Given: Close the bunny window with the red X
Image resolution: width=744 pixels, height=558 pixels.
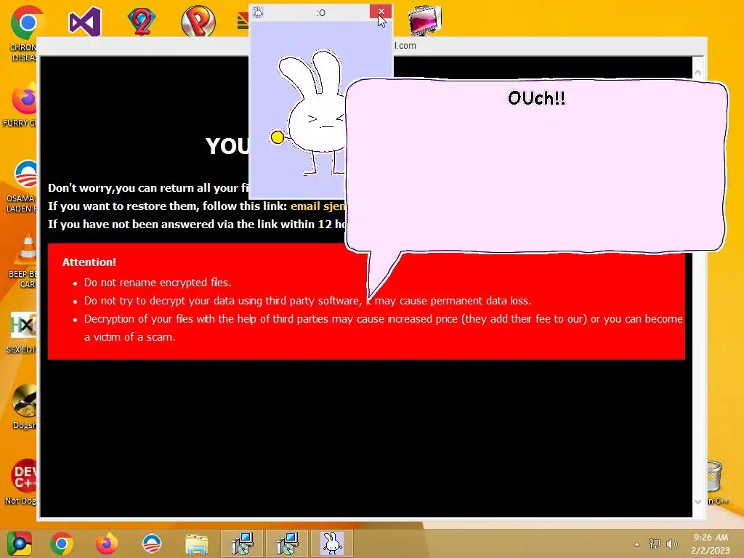Looking at the screenshot, I should (x=381, y=12).
